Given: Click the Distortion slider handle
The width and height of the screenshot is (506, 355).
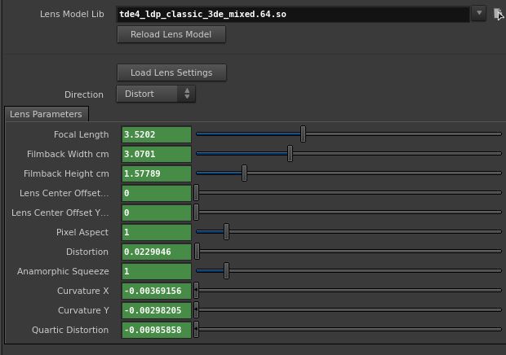Looking at the screenshot, I should click(x=198, y=251).
